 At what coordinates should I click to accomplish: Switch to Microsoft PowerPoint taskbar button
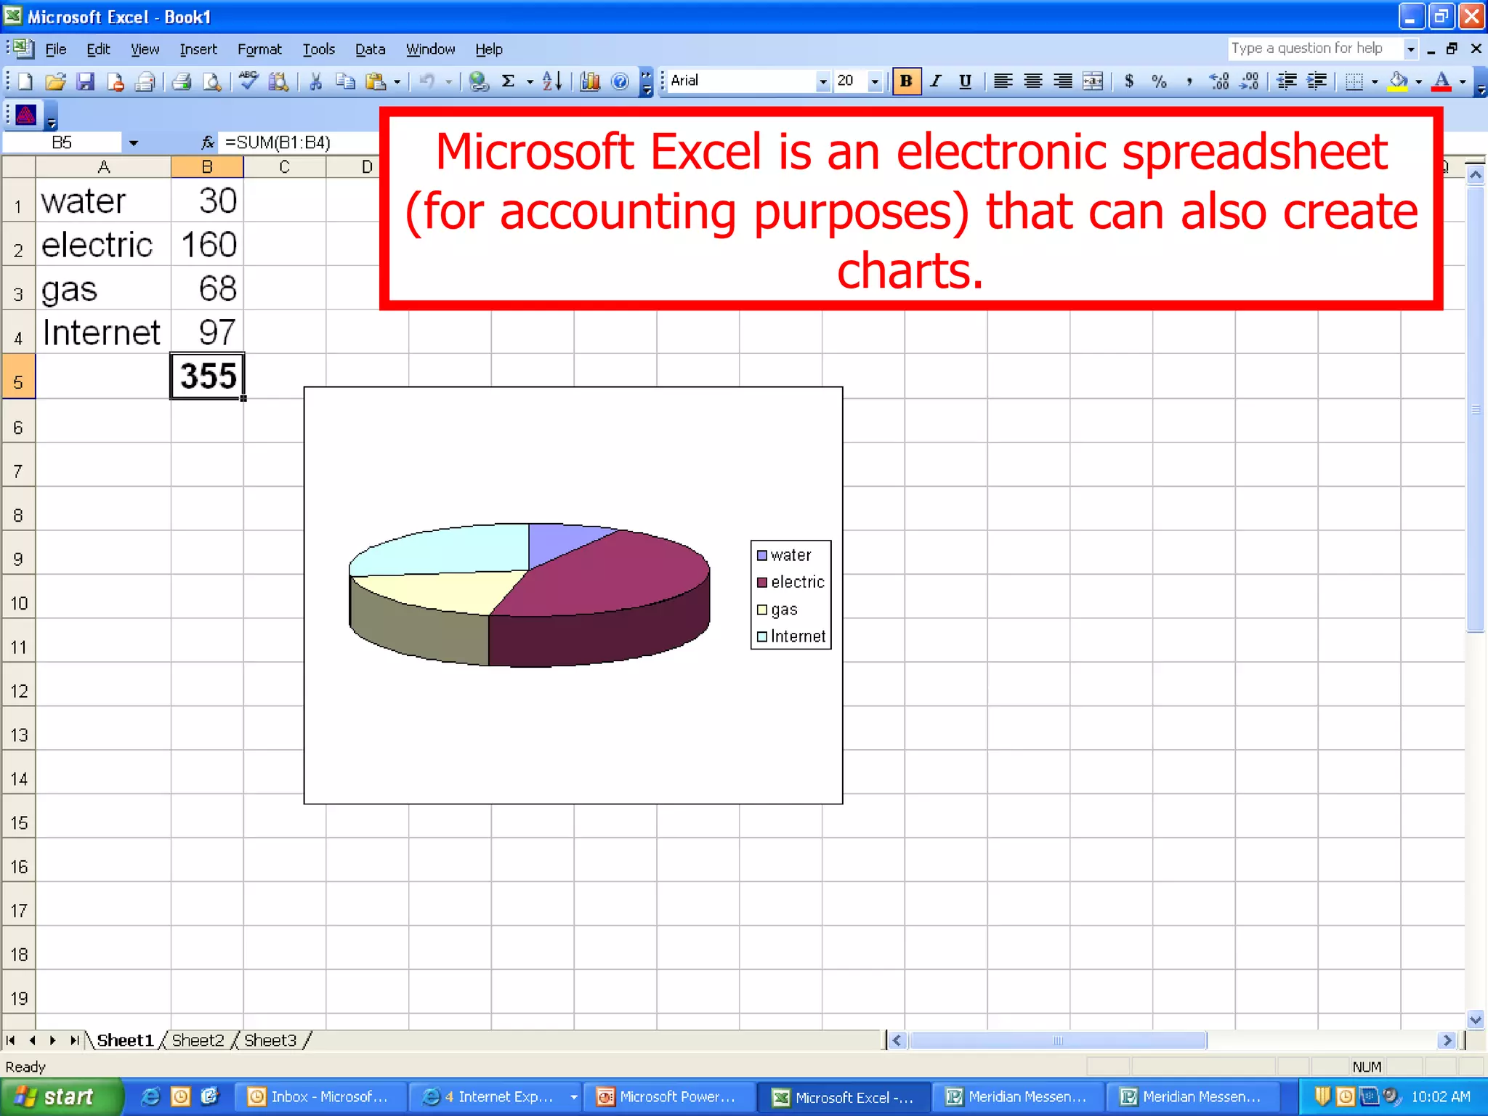(x=671, y=1097)
